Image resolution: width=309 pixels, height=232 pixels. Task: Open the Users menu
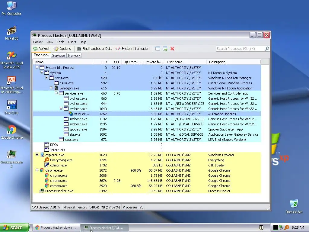point(72,42)
